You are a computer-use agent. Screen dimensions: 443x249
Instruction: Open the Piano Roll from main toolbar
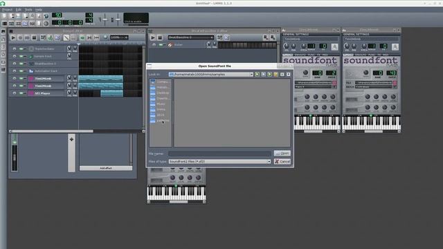pos(19,24)
